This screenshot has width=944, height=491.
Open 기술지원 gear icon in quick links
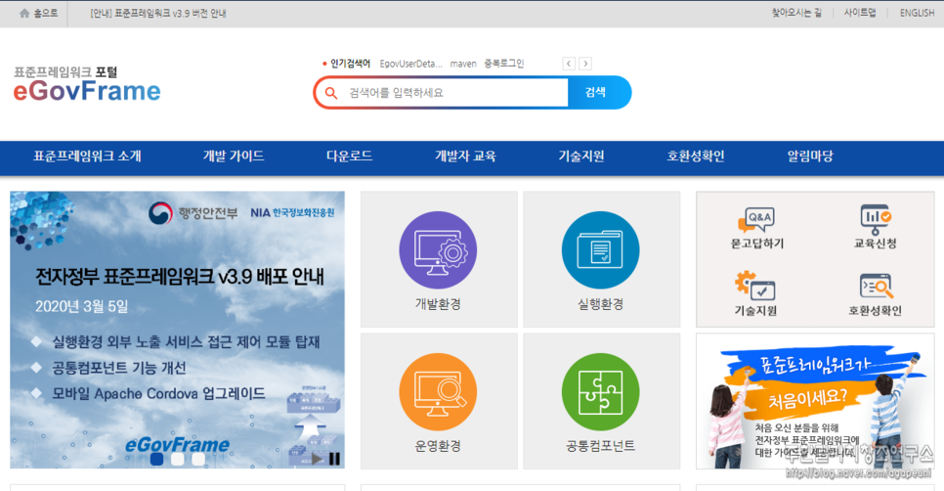tap(755, 287)
